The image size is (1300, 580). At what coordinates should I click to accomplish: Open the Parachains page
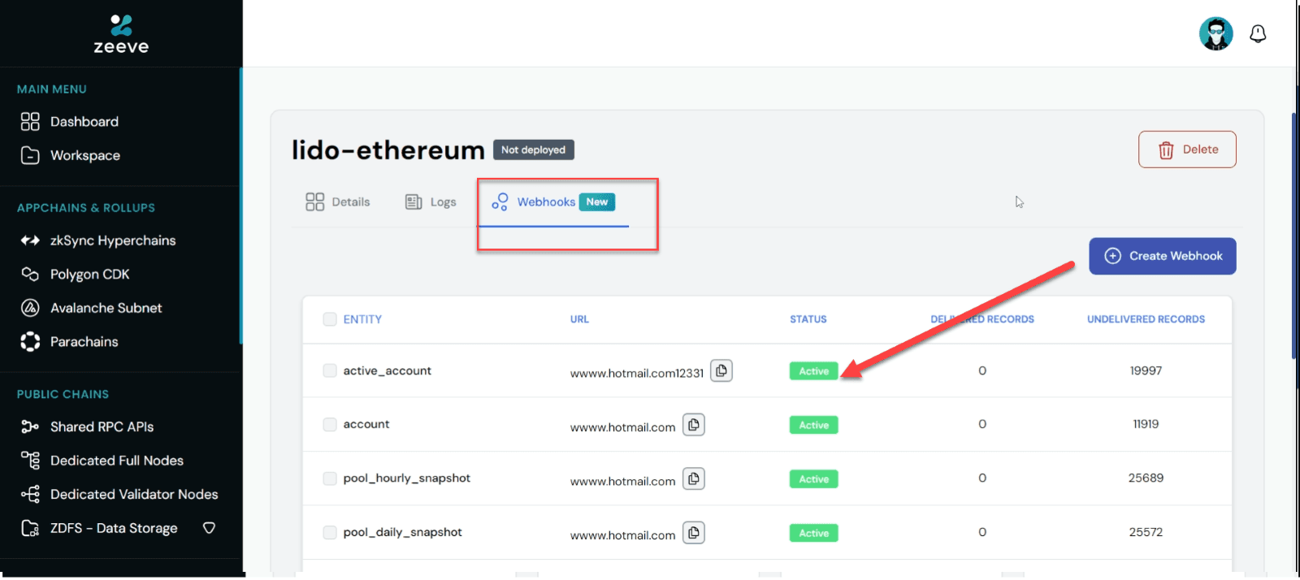(x=70, y=342)
